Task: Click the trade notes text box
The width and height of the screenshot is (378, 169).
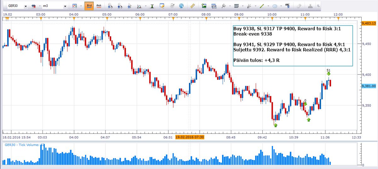Action: (x=293, y=46)
